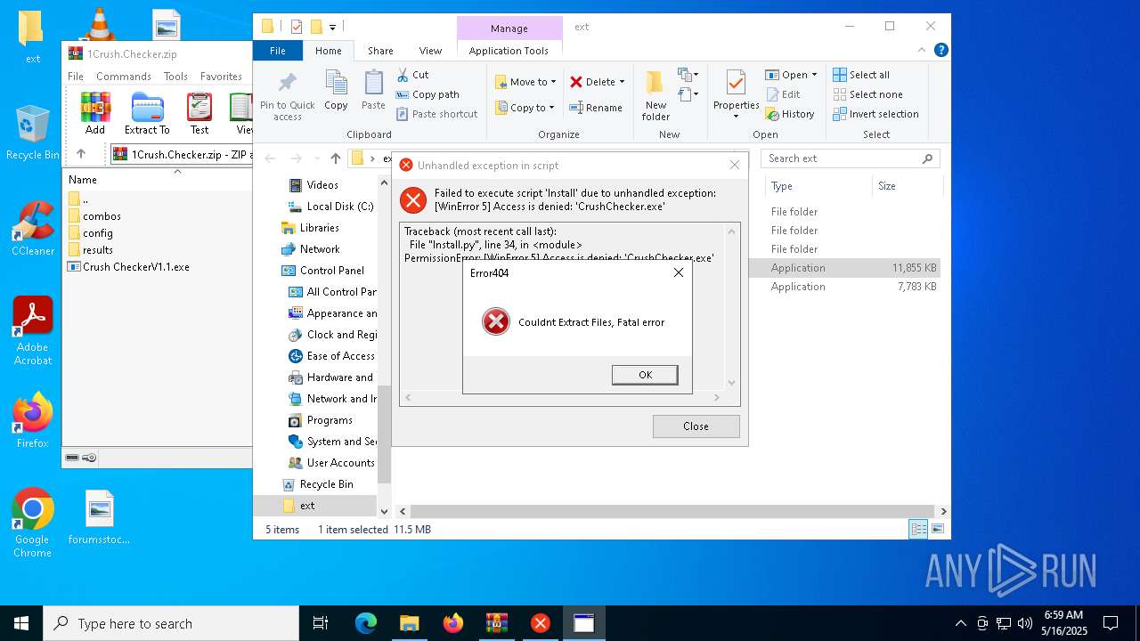Viewport: 1140px width, 641px height.
Task: Open WinRAR Tools menu
Action: pos(175,77)
